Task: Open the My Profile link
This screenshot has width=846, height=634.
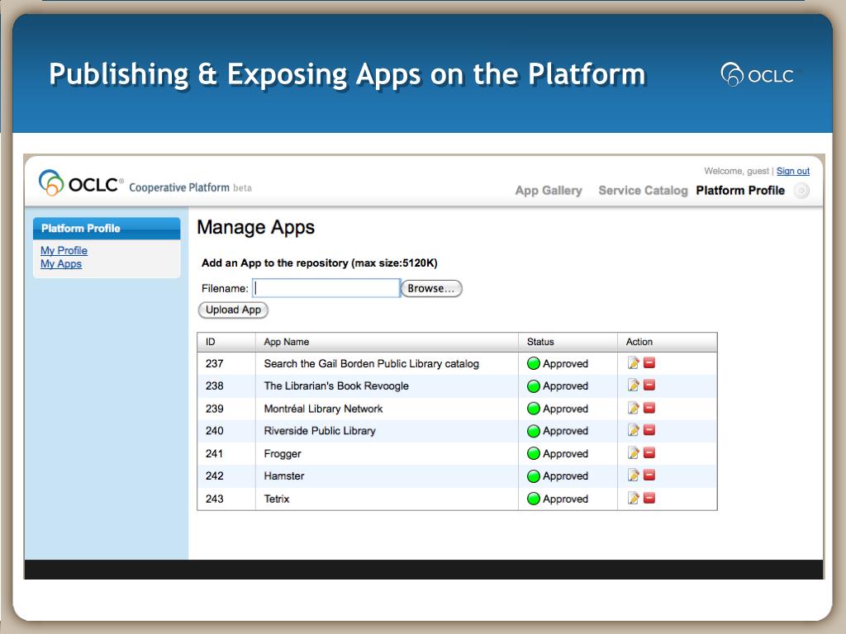Action: [x=64, y=250]
